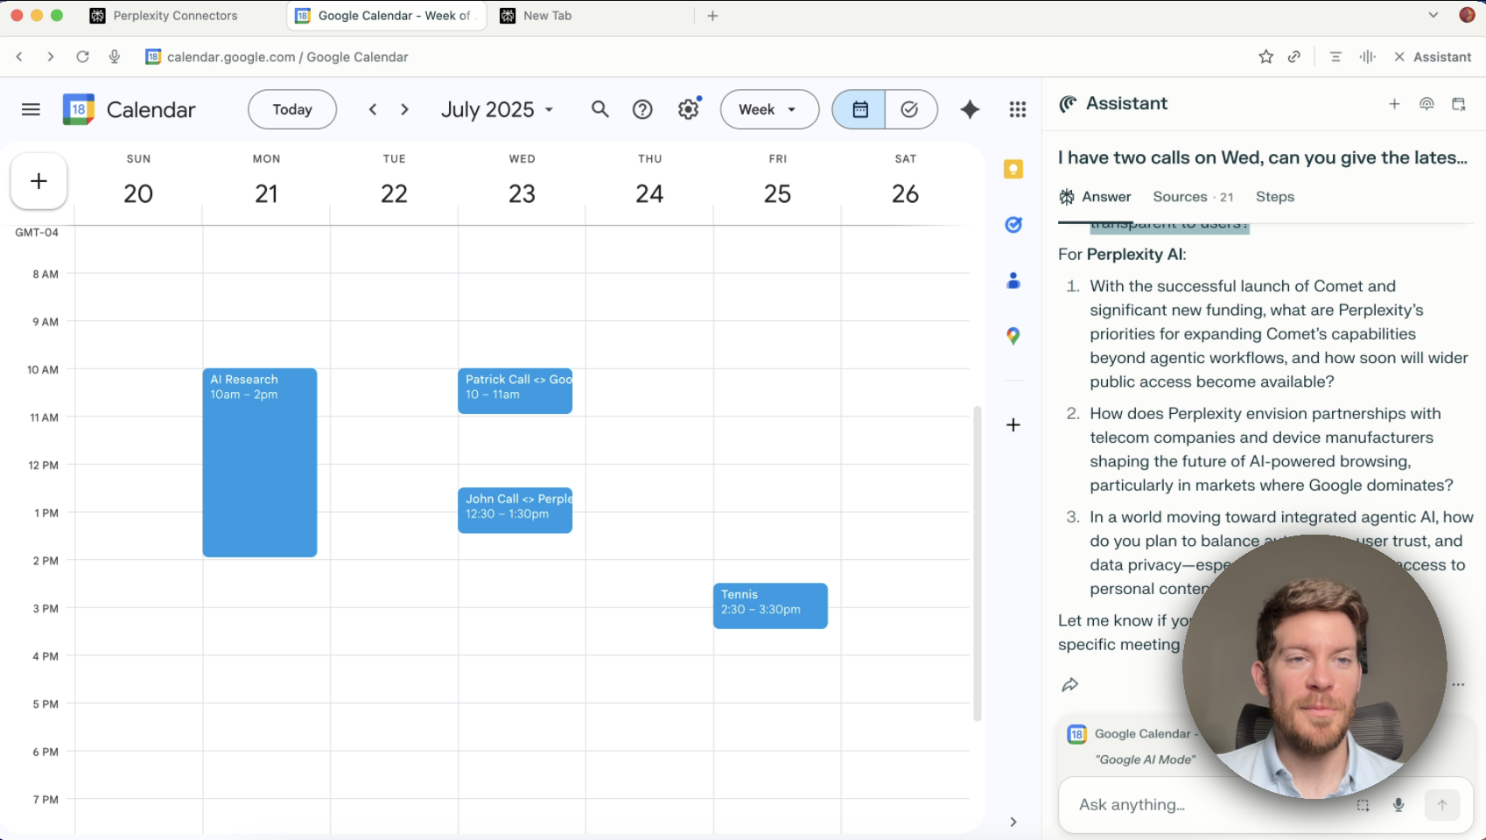
Task: Share the Assistant answer arrow icon
Action: pyautogui.click(x=1069, y=684)
